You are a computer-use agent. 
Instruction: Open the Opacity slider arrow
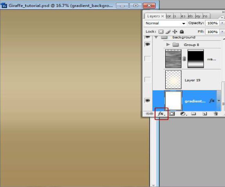point(222,23)
